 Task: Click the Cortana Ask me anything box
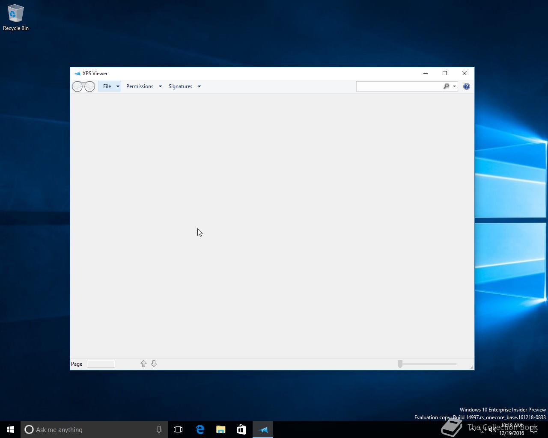click(x=94, y=429)
